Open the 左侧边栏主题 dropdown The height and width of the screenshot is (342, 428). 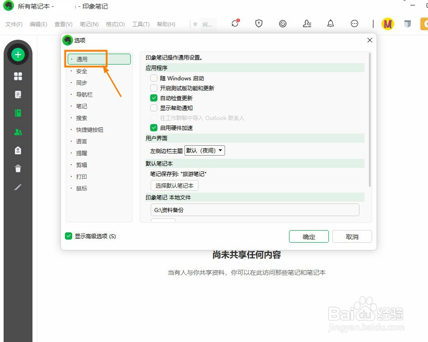click(205, 150)
